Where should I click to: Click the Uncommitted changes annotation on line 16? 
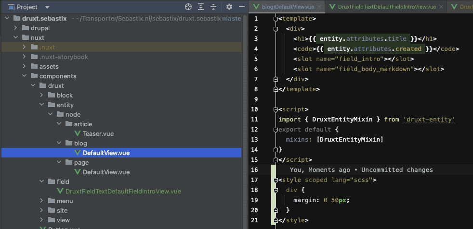point(397,170)
